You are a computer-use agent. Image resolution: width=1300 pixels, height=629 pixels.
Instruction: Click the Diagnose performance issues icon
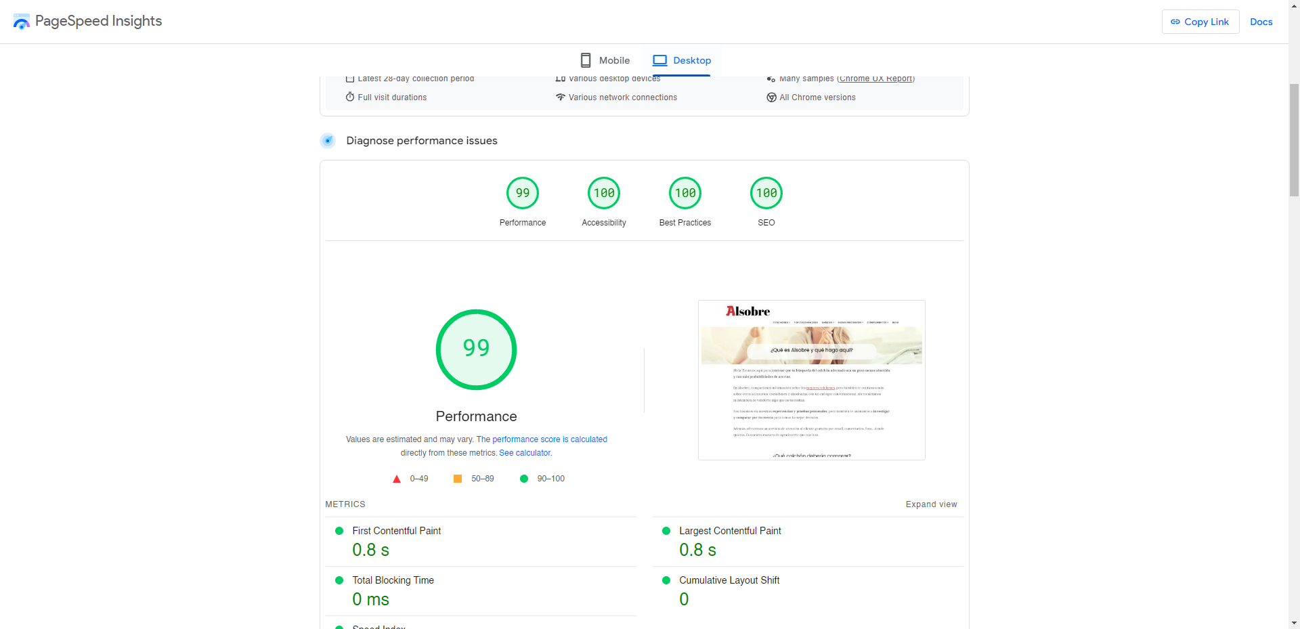pos(328,141)
